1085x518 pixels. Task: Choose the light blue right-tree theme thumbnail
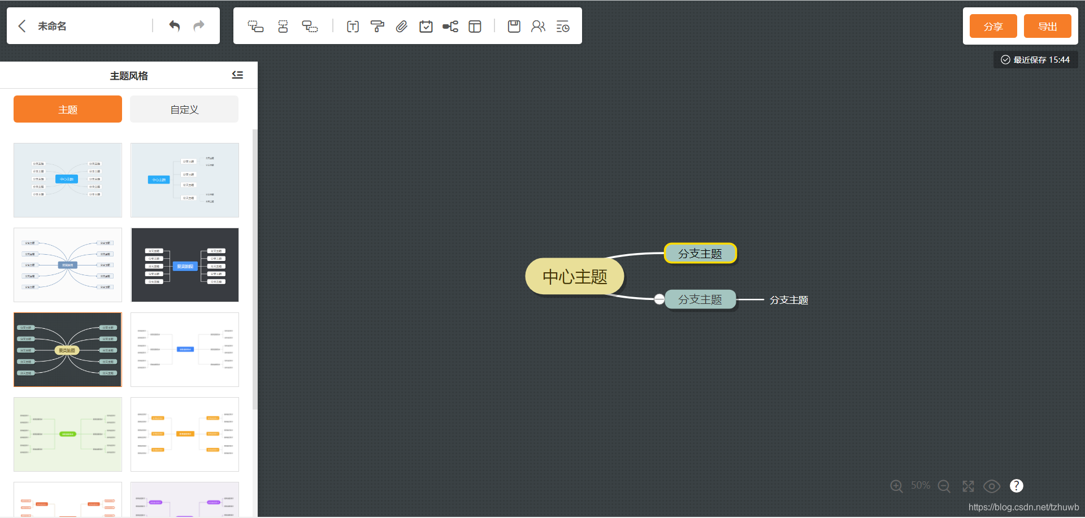point(185,180)
